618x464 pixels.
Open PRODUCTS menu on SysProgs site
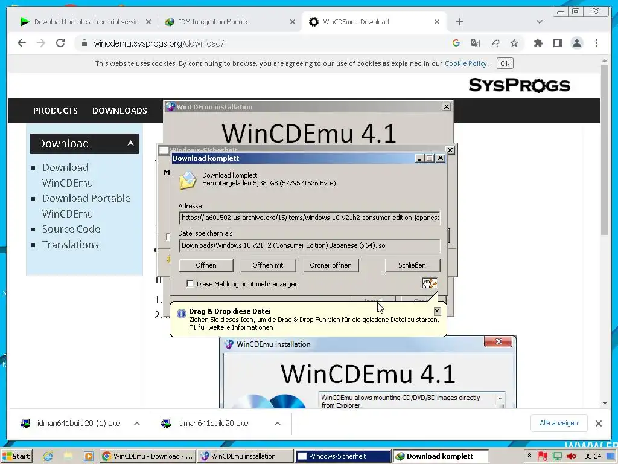click(55, 111)
